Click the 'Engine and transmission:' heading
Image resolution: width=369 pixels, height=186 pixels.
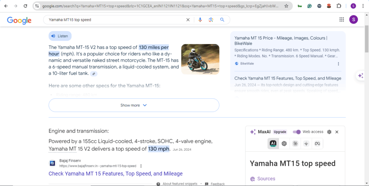pos(79,131)
